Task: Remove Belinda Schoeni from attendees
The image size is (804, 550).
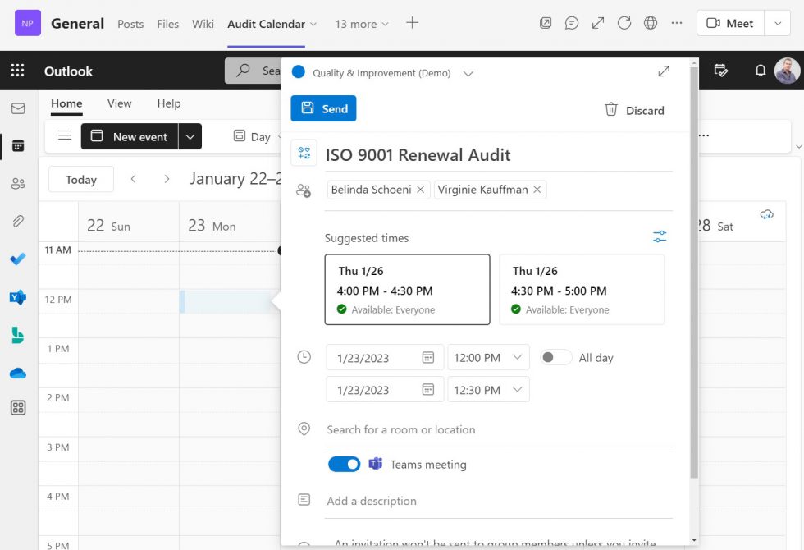Action: 420,189
